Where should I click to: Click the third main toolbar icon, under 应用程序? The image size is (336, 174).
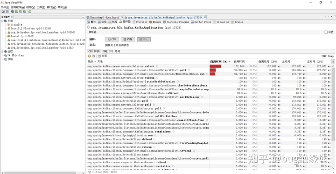(x=13, y=12)
